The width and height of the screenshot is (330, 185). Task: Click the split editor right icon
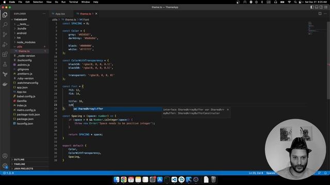(x=320, y=14)
